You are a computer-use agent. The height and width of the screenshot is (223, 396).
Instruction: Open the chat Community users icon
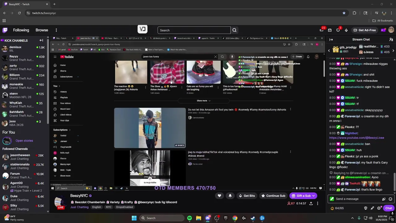(391, 39)
